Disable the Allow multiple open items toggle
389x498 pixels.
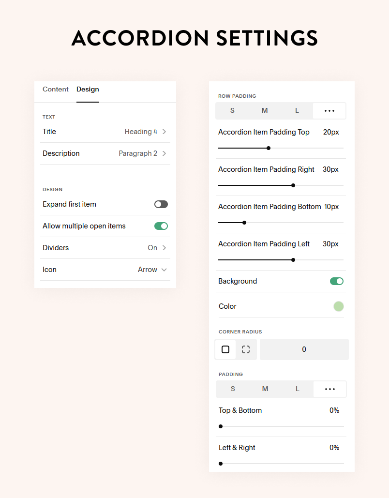pyautogui.click(x=161, y=226)
